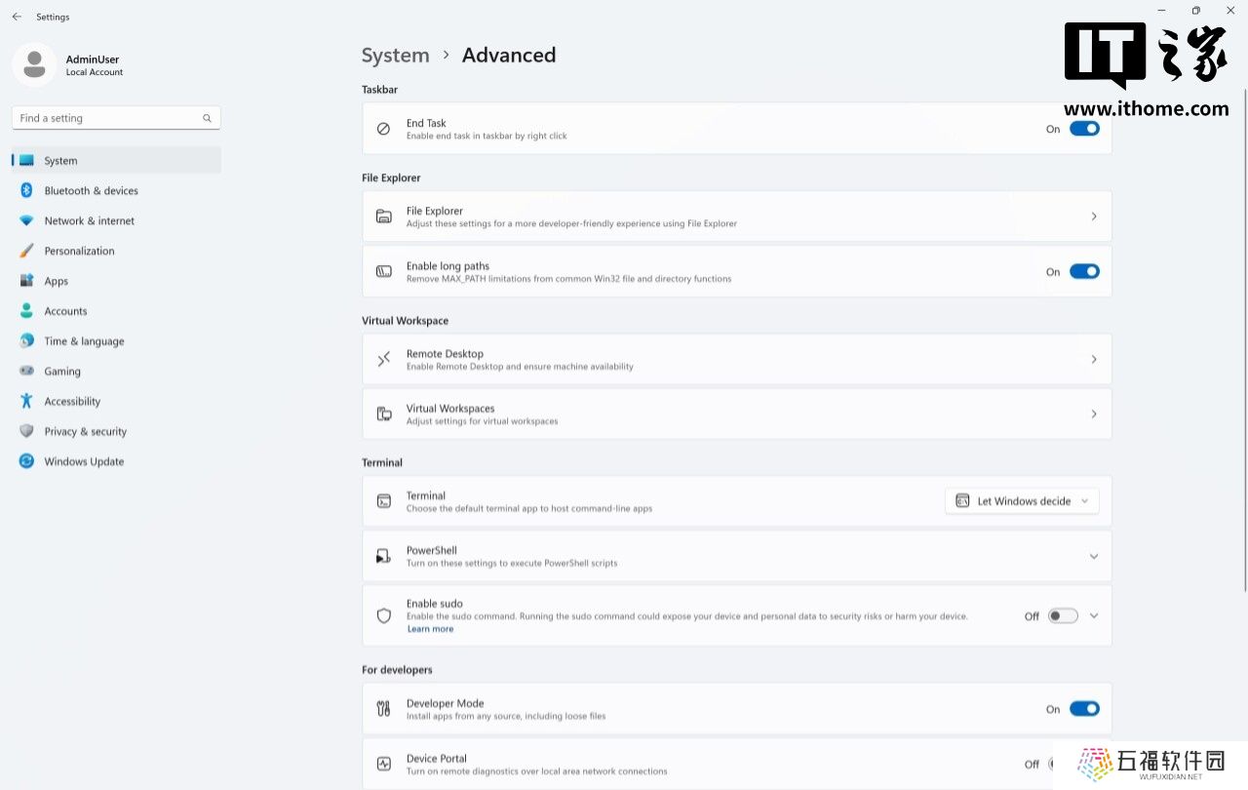Select System in the sidebar
The height and width of the screenshot is (790, 1248).
pos(116,161)
